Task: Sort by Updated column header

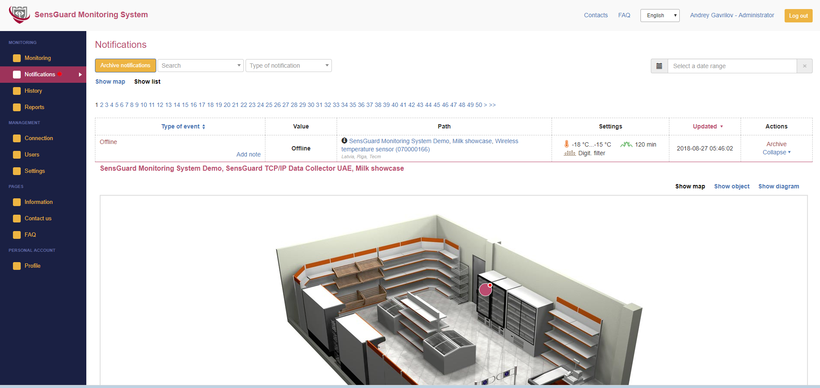Action: (x=708, y=126)
